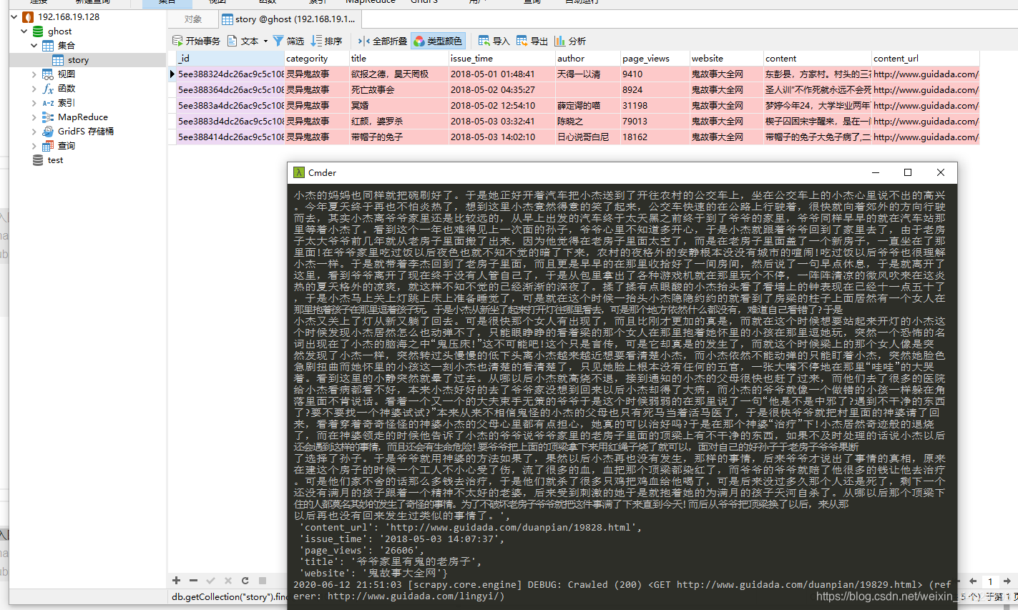Viewport: 1018px width, 610px height.
Task: Click the apply changes checkmark icon
Action: pos(210,581)
